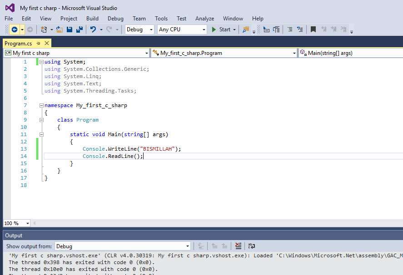
Task: Collapse the My_first_c_sharp namespace block
Action: 41,105
